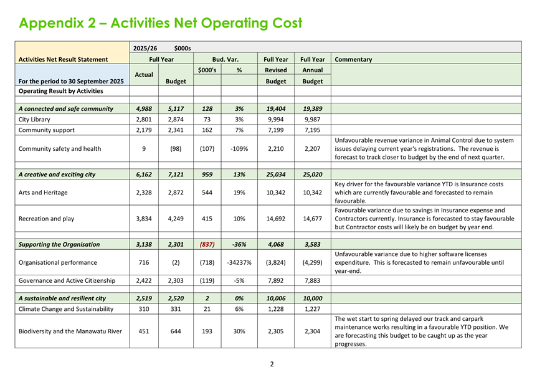
Task: Click the Recreation and play row label
Action: pyautogui.click(x=47, y=219)
